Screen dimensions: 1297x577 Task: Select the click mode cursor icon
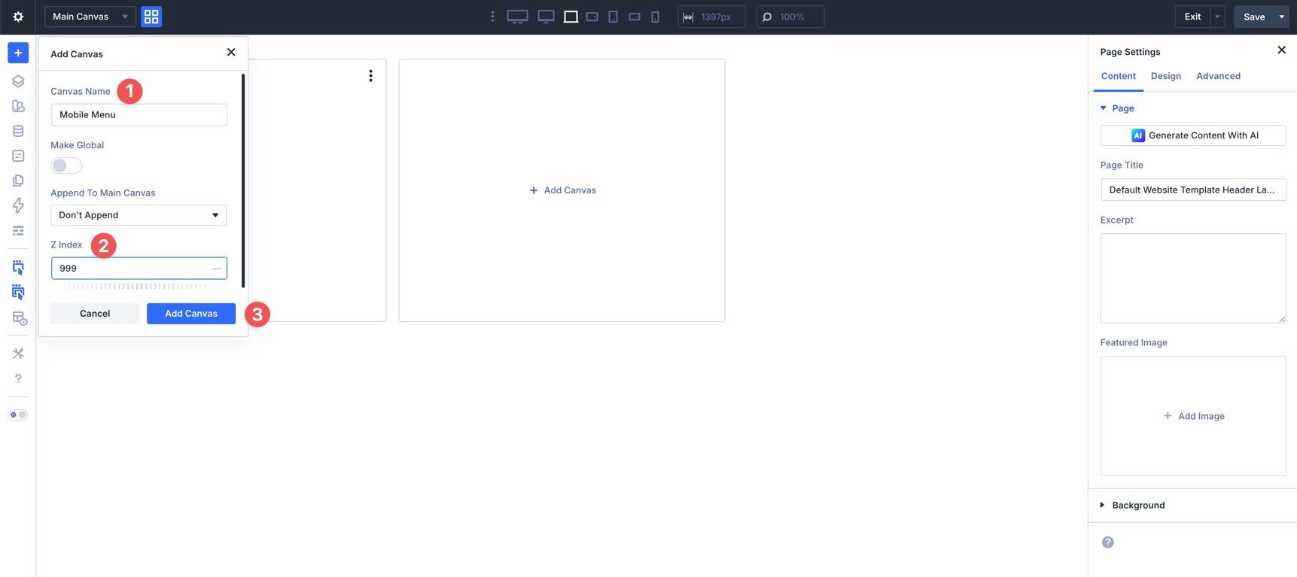tap(18, 267)
